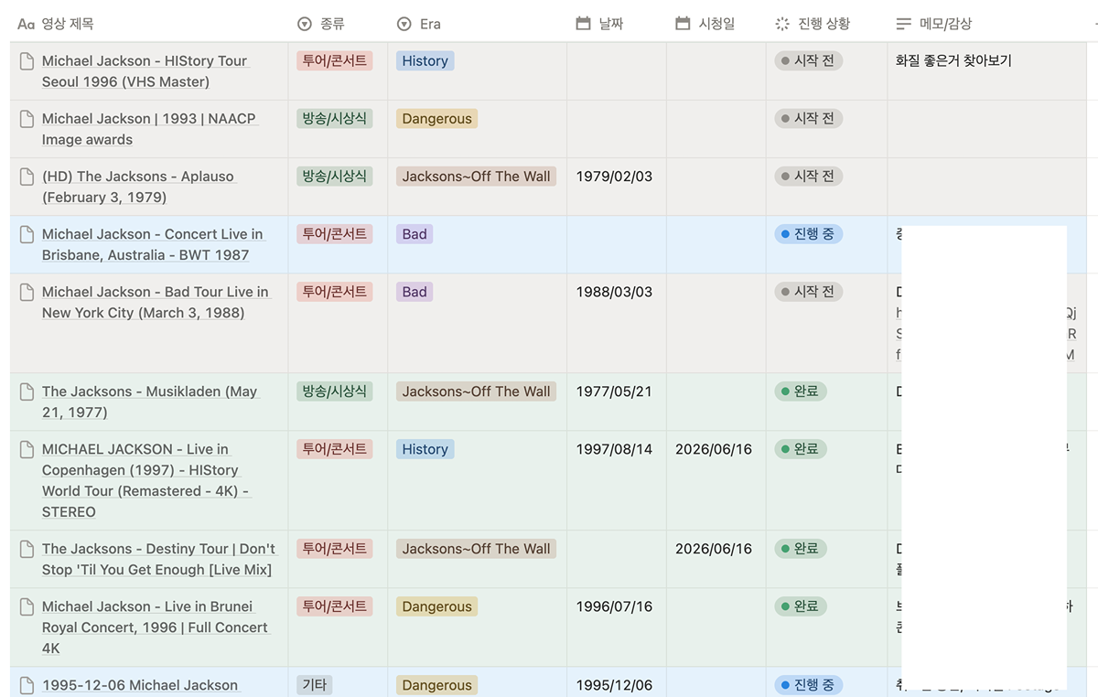This screenshot has width=1098, height=697.
Task: Open Destiny Tour Don't Stop 'Til You page
Action: coord(158,559)
